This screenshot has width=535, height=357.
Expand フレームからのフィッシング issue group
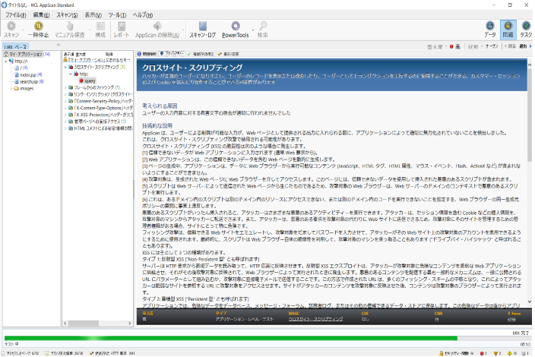(65, 87)
